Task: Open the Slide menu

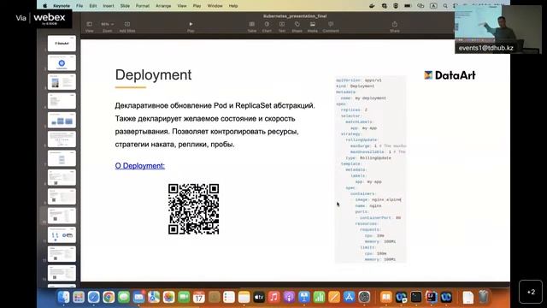Action: [125, 6]
